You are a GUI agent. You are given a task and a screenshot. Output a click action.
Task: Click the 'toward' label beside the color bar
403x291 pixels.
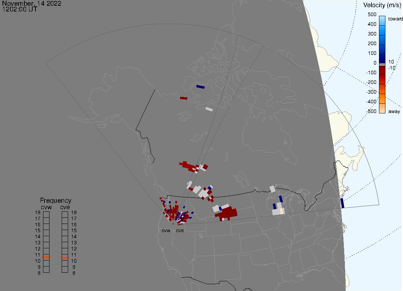[x=395, y=19]
